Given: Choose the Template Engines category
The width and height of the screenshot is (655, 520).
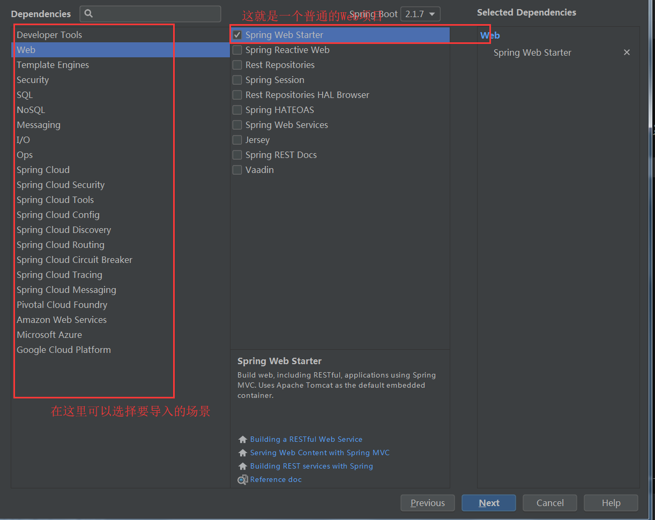Looking at the screenshot, I should coord(121,65).
